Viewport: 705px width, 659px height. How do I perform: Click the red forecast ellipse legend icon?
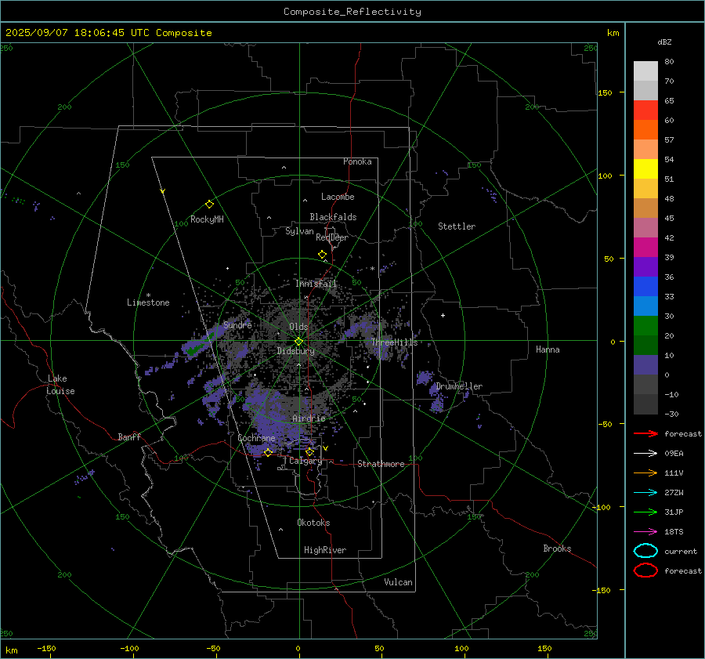pos(645,570)
